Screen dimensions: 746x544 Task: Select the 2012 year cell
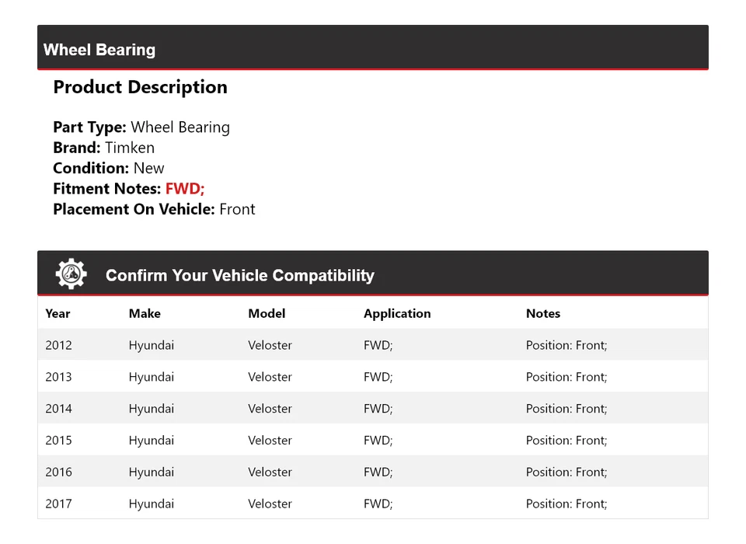click(58, 345)
